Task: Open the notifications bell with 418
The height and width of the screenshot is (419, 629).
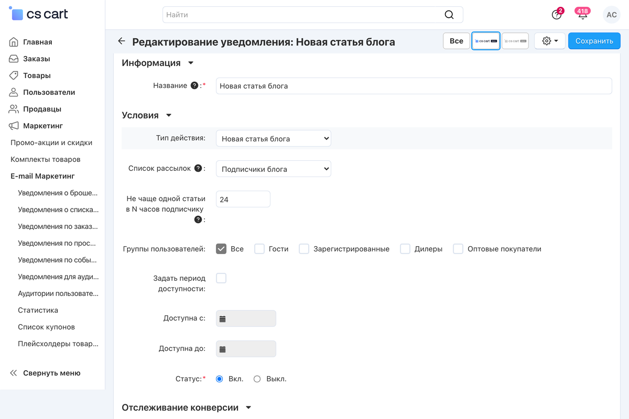Action: [x=582, y=15]
